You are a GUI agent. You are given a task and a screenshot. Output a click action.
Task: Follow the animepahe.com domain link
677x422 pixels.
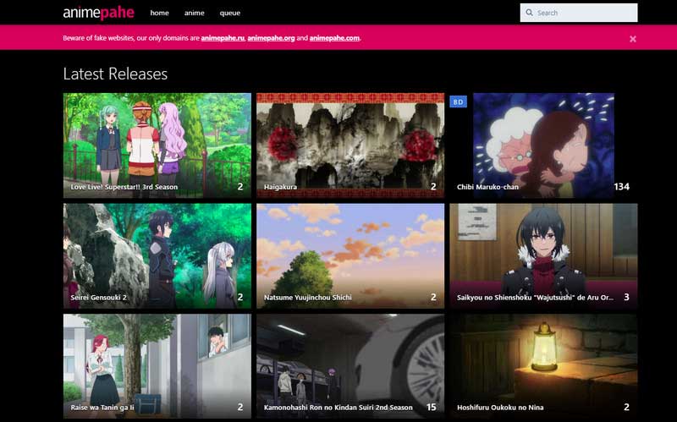[x=334, y=38]
